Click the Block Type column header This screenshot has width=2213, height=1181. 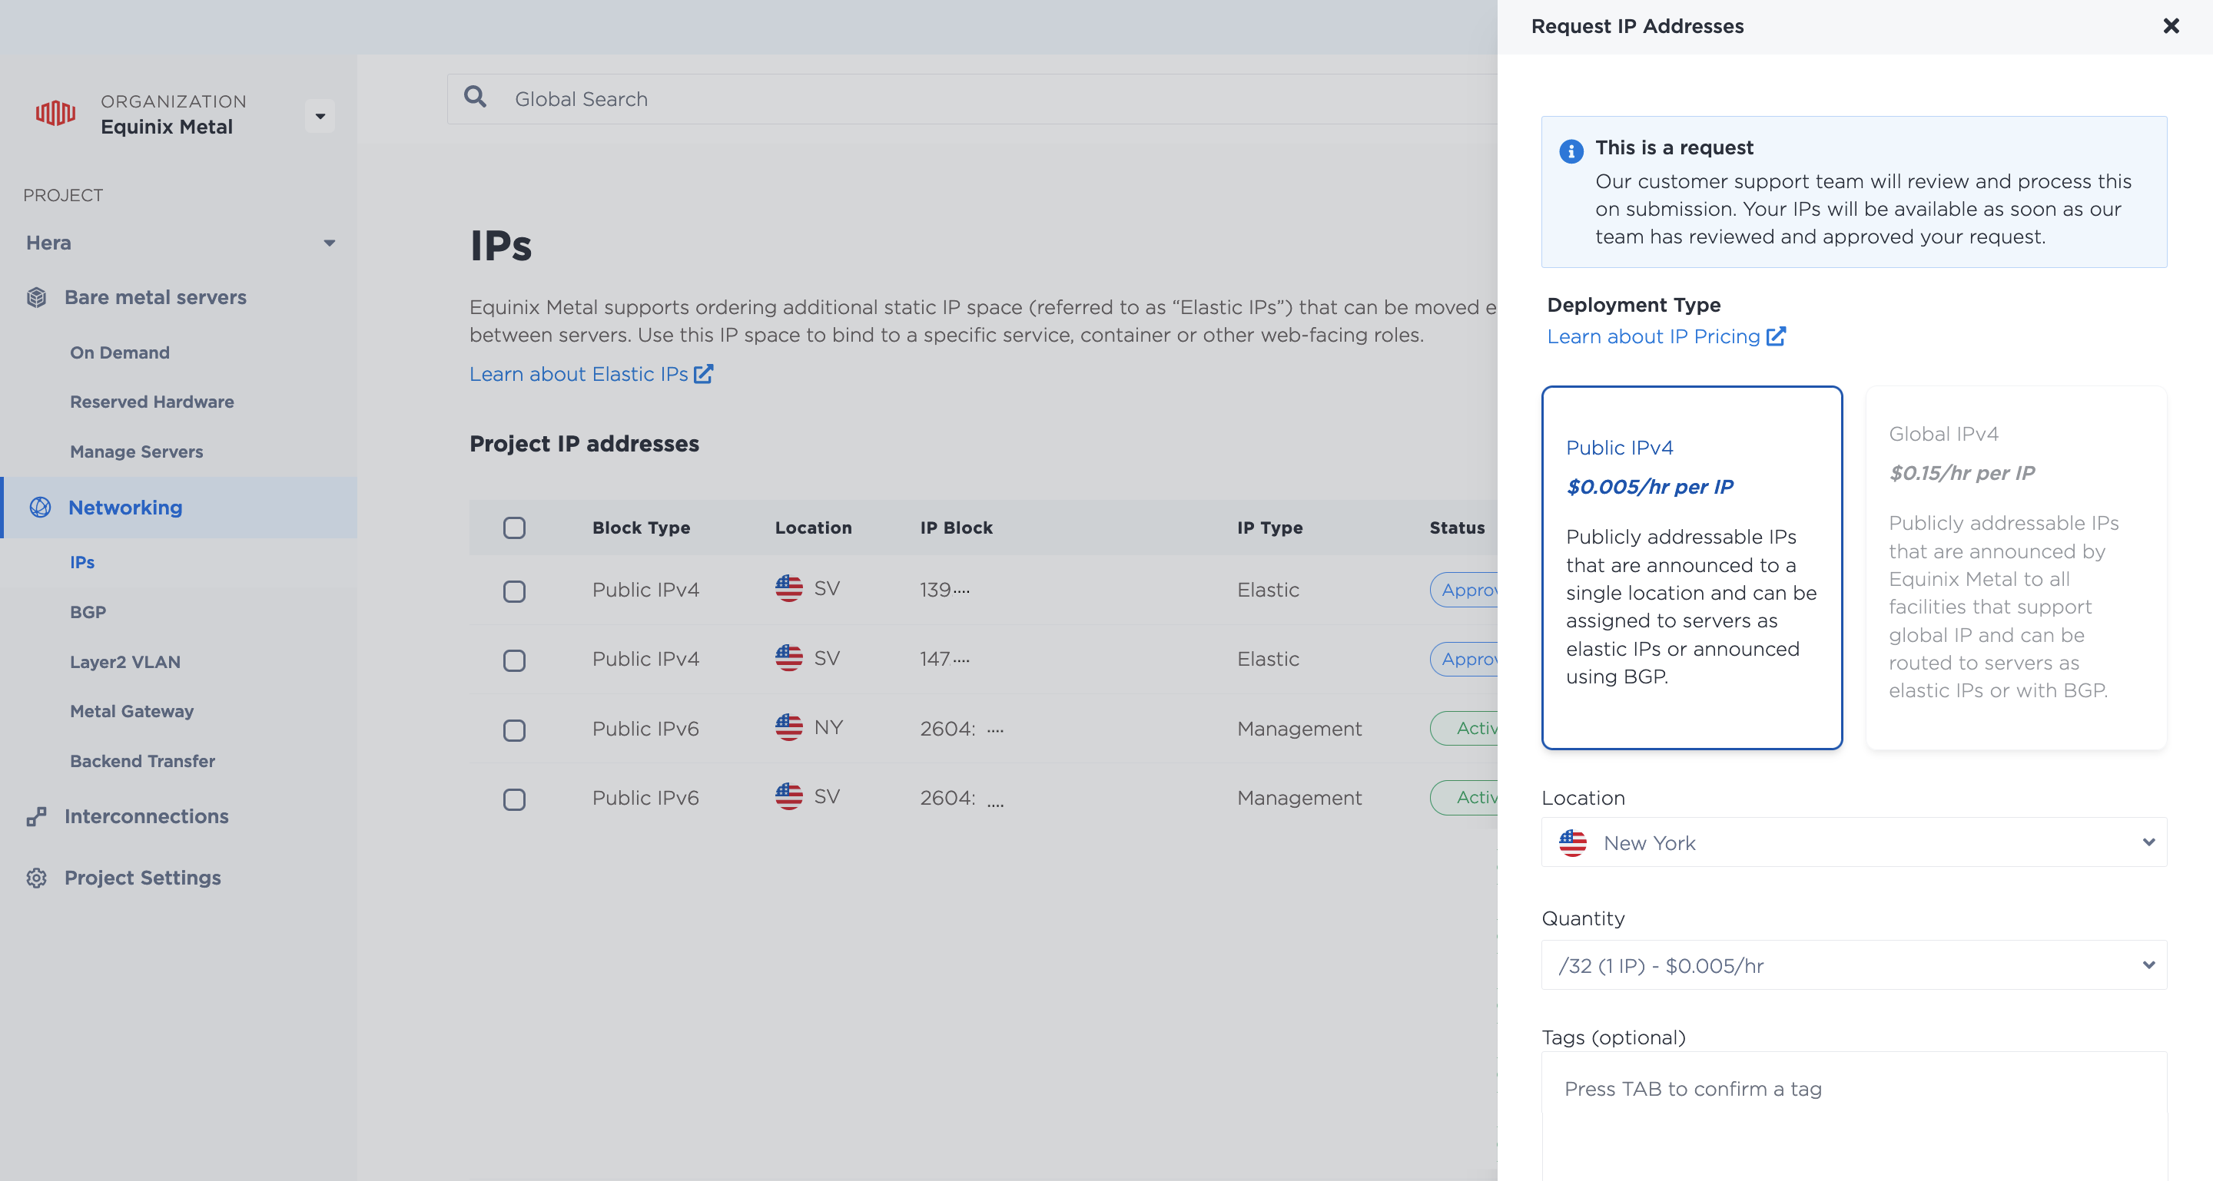(x=642, y=528)
